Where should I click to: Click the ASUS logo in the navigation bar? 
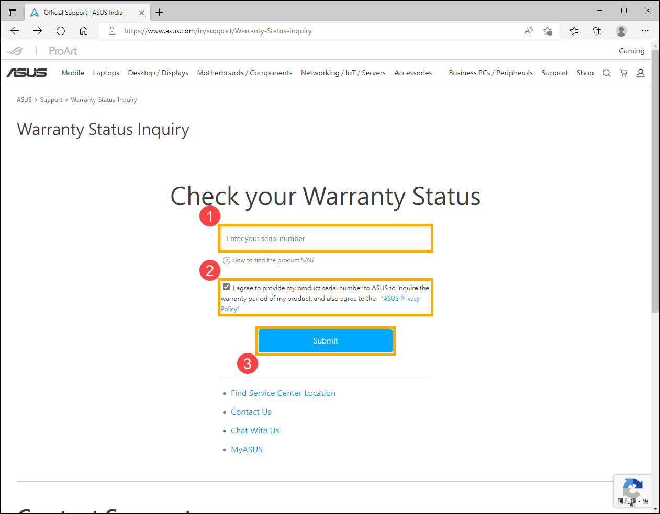pos(26,73)
